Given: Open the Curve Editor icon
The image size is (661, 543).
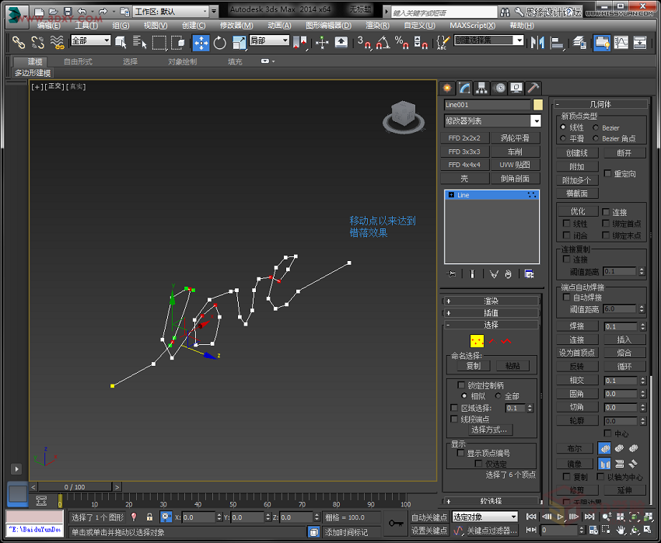Looking at the screenshot, I should point(621,43).
